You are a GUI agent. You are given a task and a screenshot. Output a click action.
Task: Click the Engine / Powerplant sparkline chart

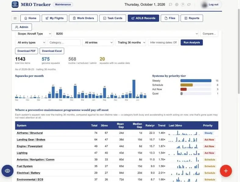[x=184, y=146]
